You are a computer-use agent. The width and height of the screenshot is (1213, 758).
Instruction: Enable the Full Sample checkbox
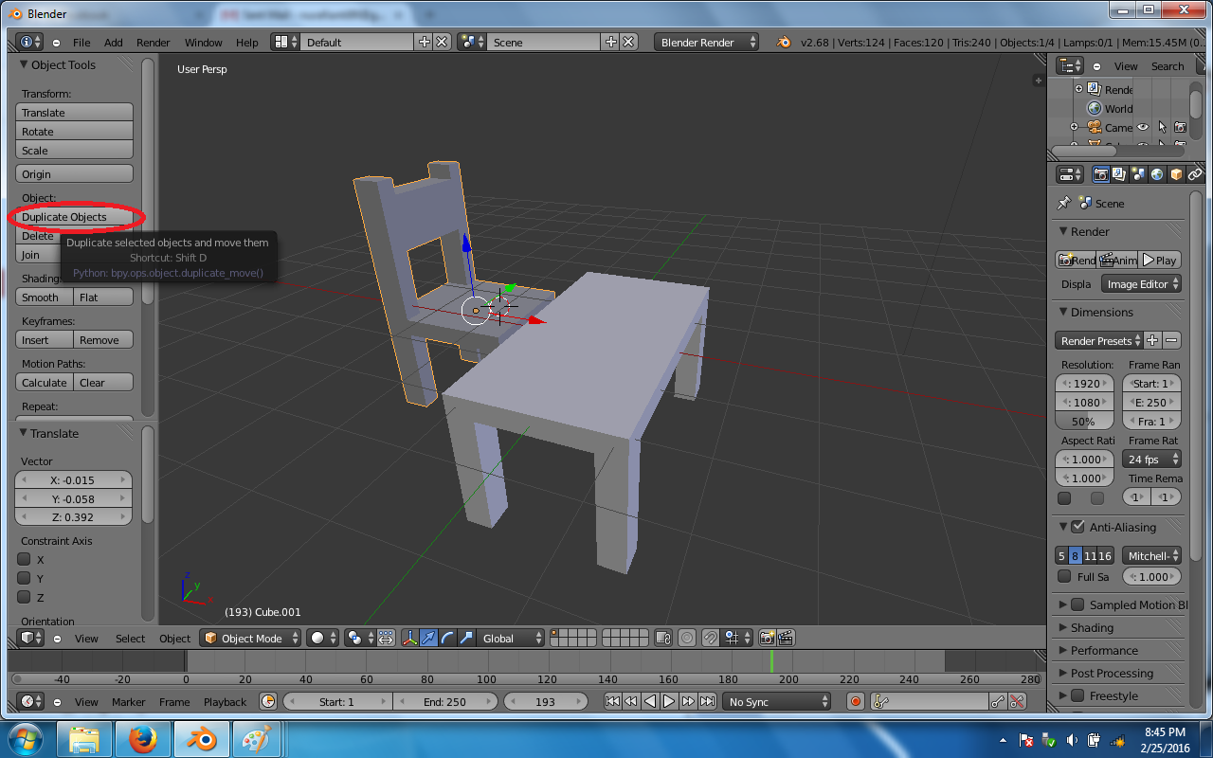pos(1064,576)
